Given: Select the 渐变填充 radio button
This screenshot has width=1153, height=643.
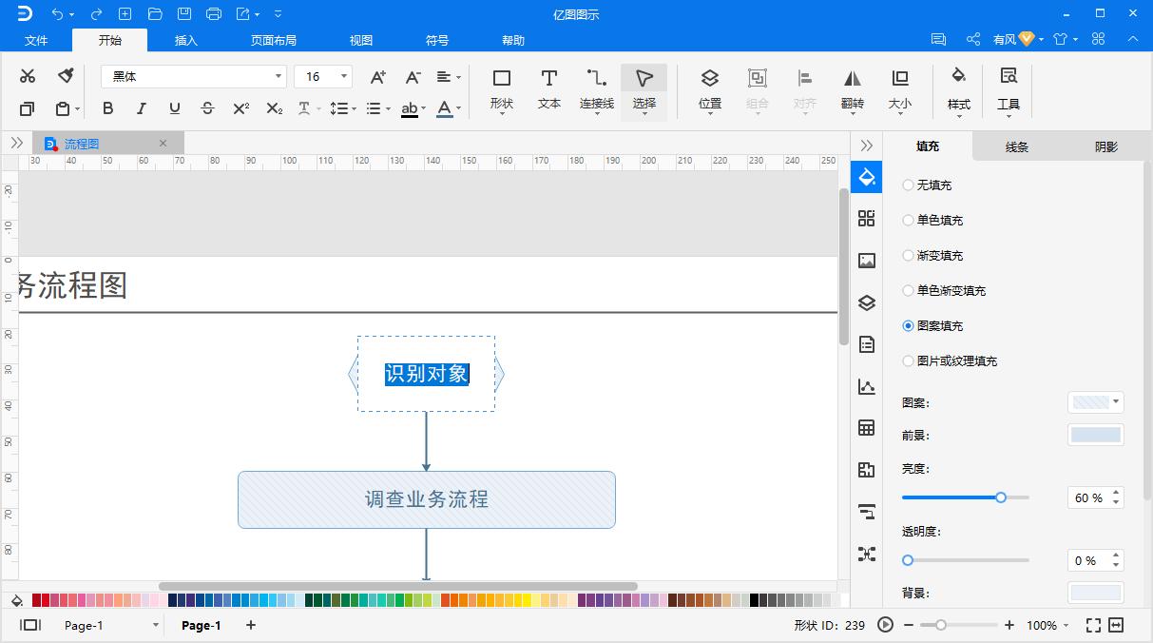Looking at the screenshot, I should click(909, 255).
